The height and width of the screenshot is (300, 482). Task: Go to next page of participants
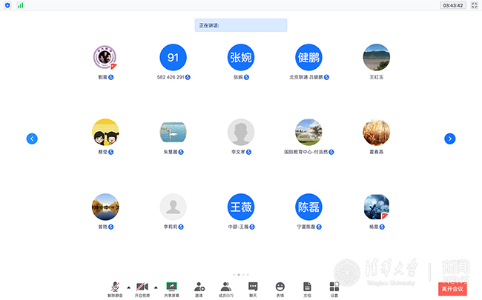pos(449,139)
